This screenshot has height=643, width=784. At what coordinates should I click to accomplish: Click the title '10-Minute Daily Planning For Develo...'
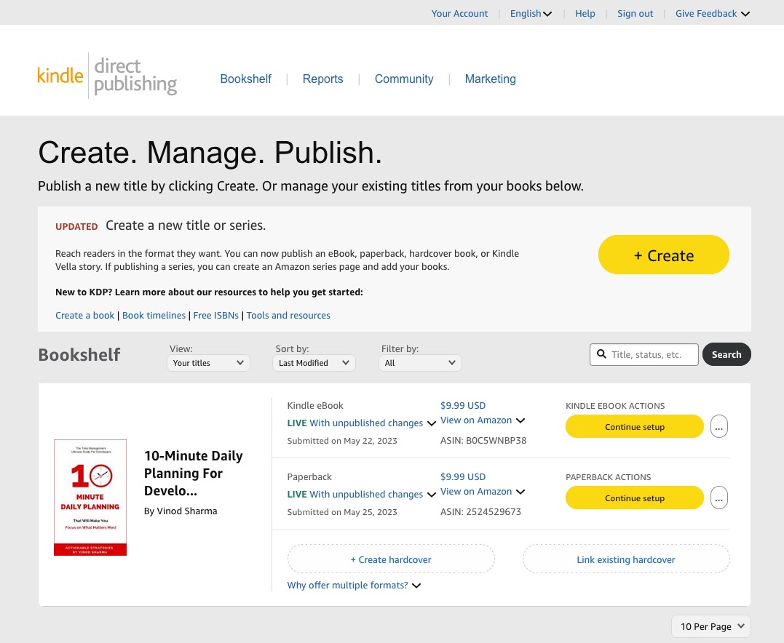(194, 473)
